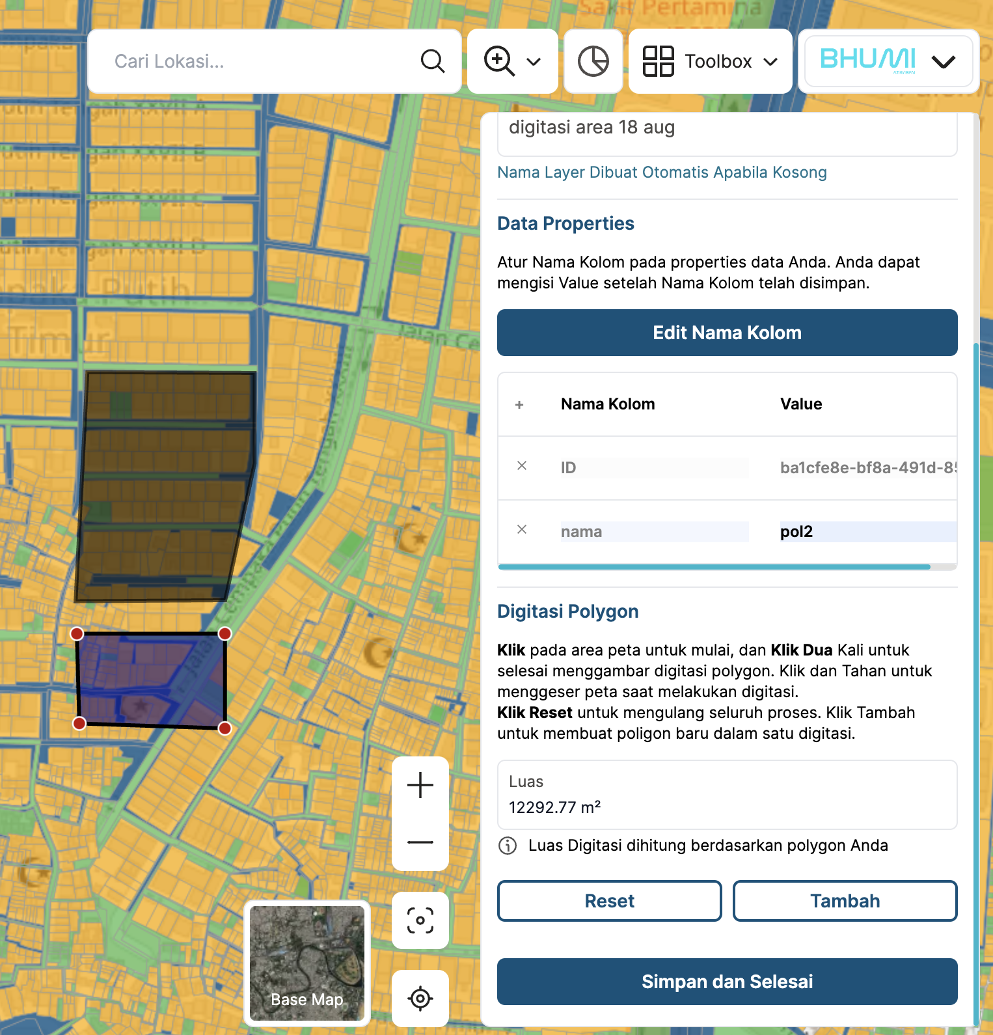This screenshot has height=1035, width=993.
Task: Click the Tambah button
Action: pos(845,901)
